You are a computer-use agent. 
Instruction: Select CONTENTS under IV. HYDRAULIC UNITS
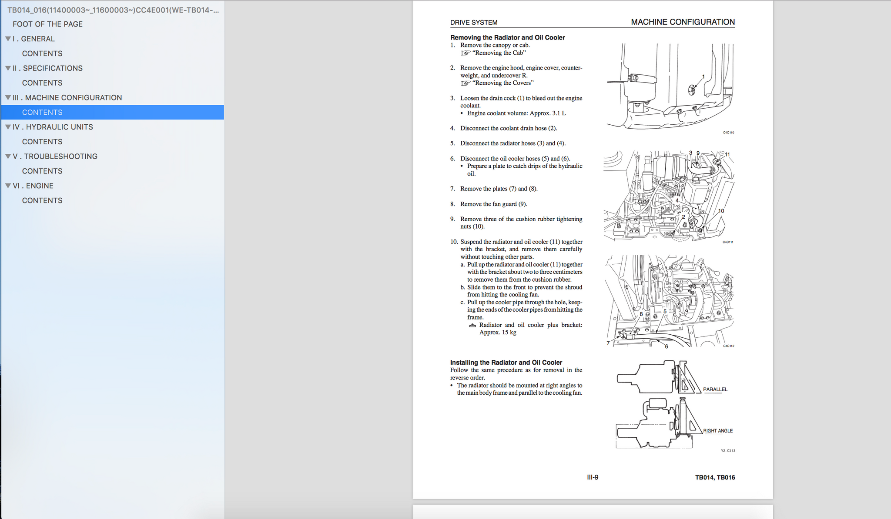42,142
